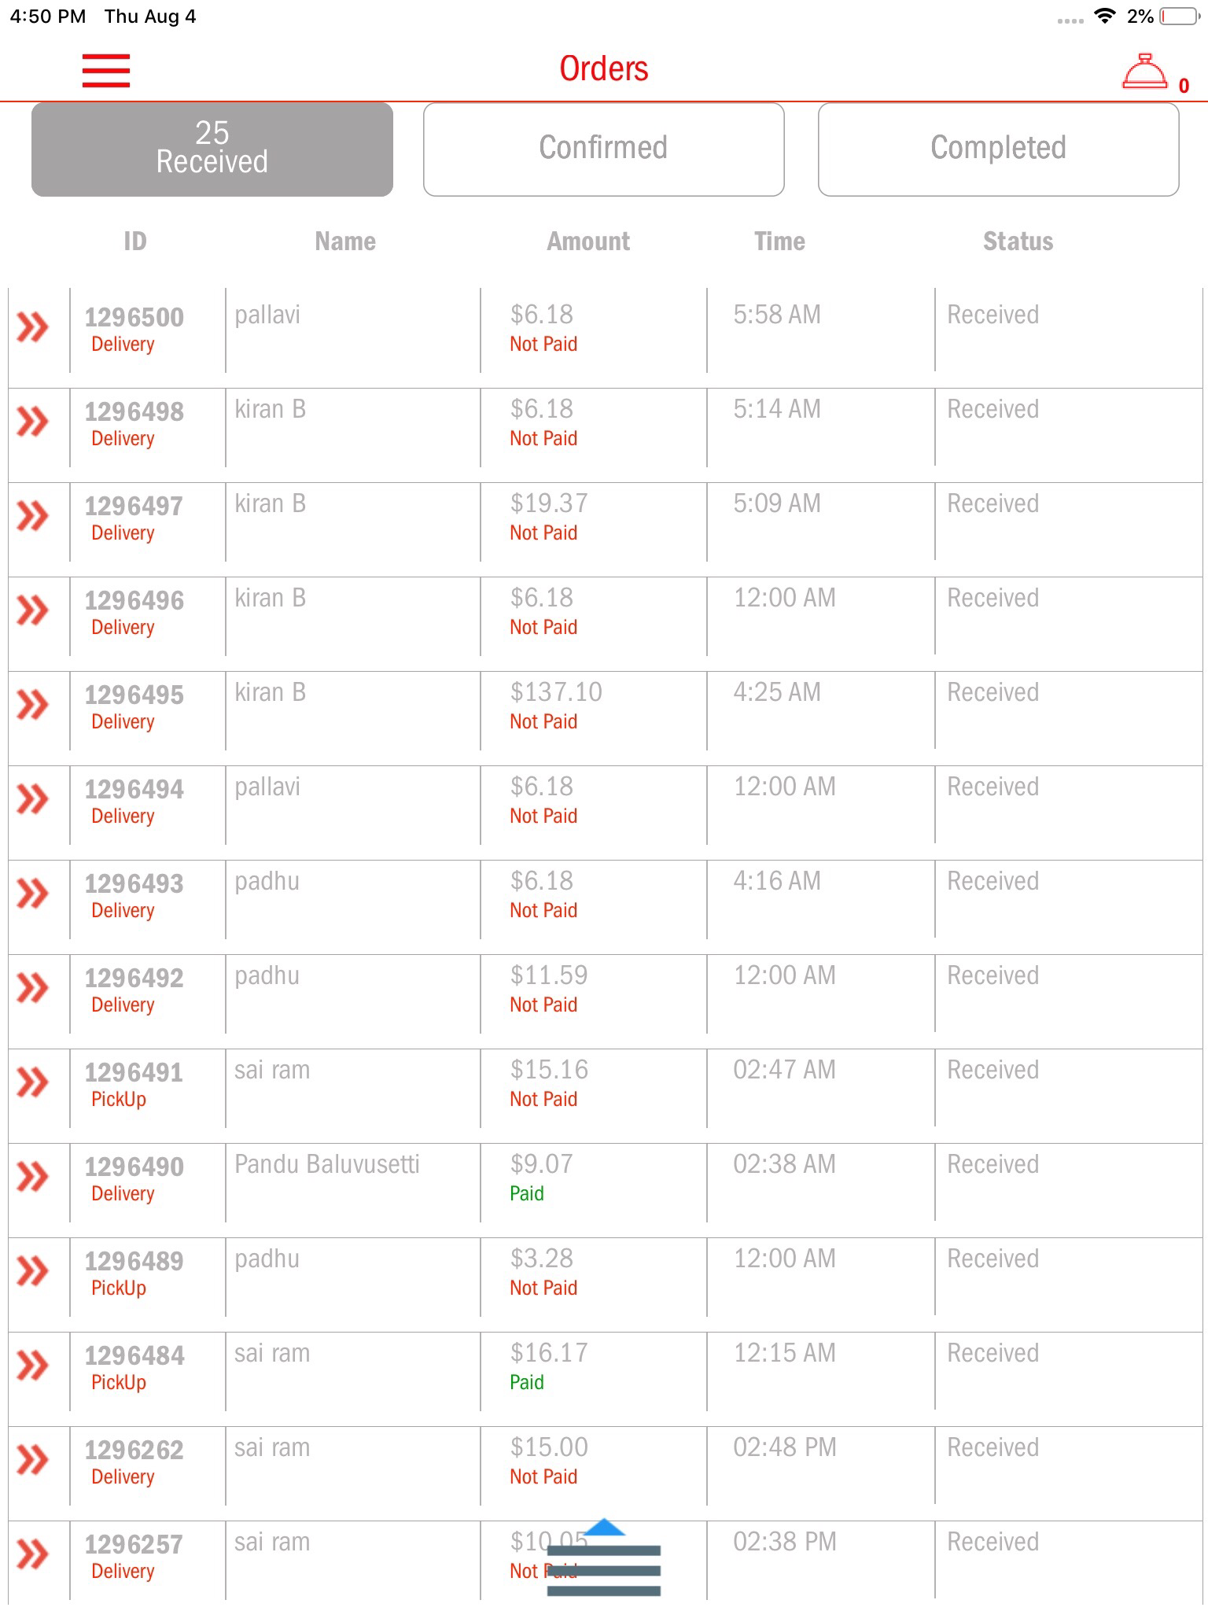Screen dimensions: 1208x1611
Task: Expand the chevron for order 1296490
Action: click(33, 1177)
